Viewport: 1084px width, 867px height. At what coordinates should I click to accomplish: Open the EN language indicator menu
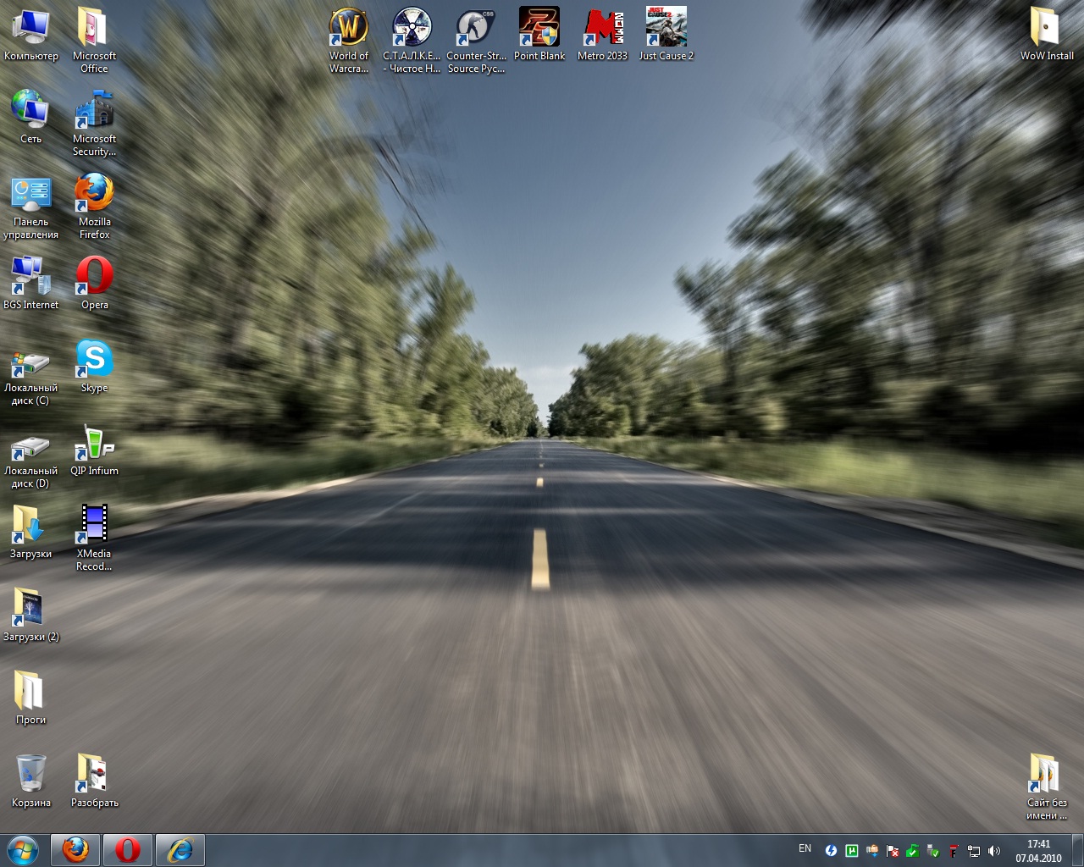[x=805, y=848]
